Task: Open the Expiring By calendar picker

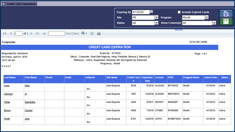Action: [152, 12]
